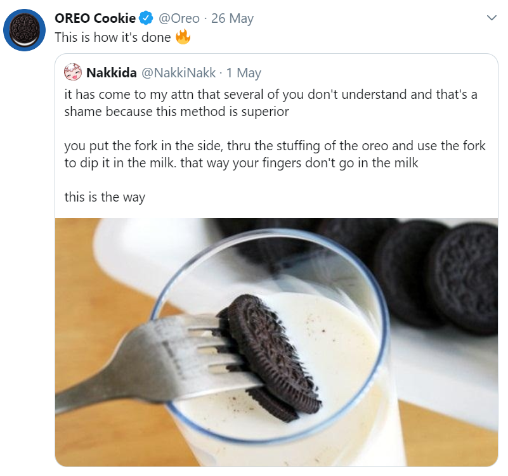The width and height of the screenshot is (508, 476).
Task: Click the fire emoji in tweet
Action: 183,37
